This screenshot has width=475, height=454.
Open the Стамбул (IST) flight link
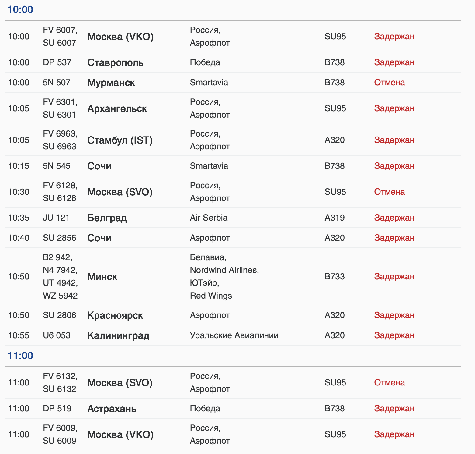tap(120, 140)
